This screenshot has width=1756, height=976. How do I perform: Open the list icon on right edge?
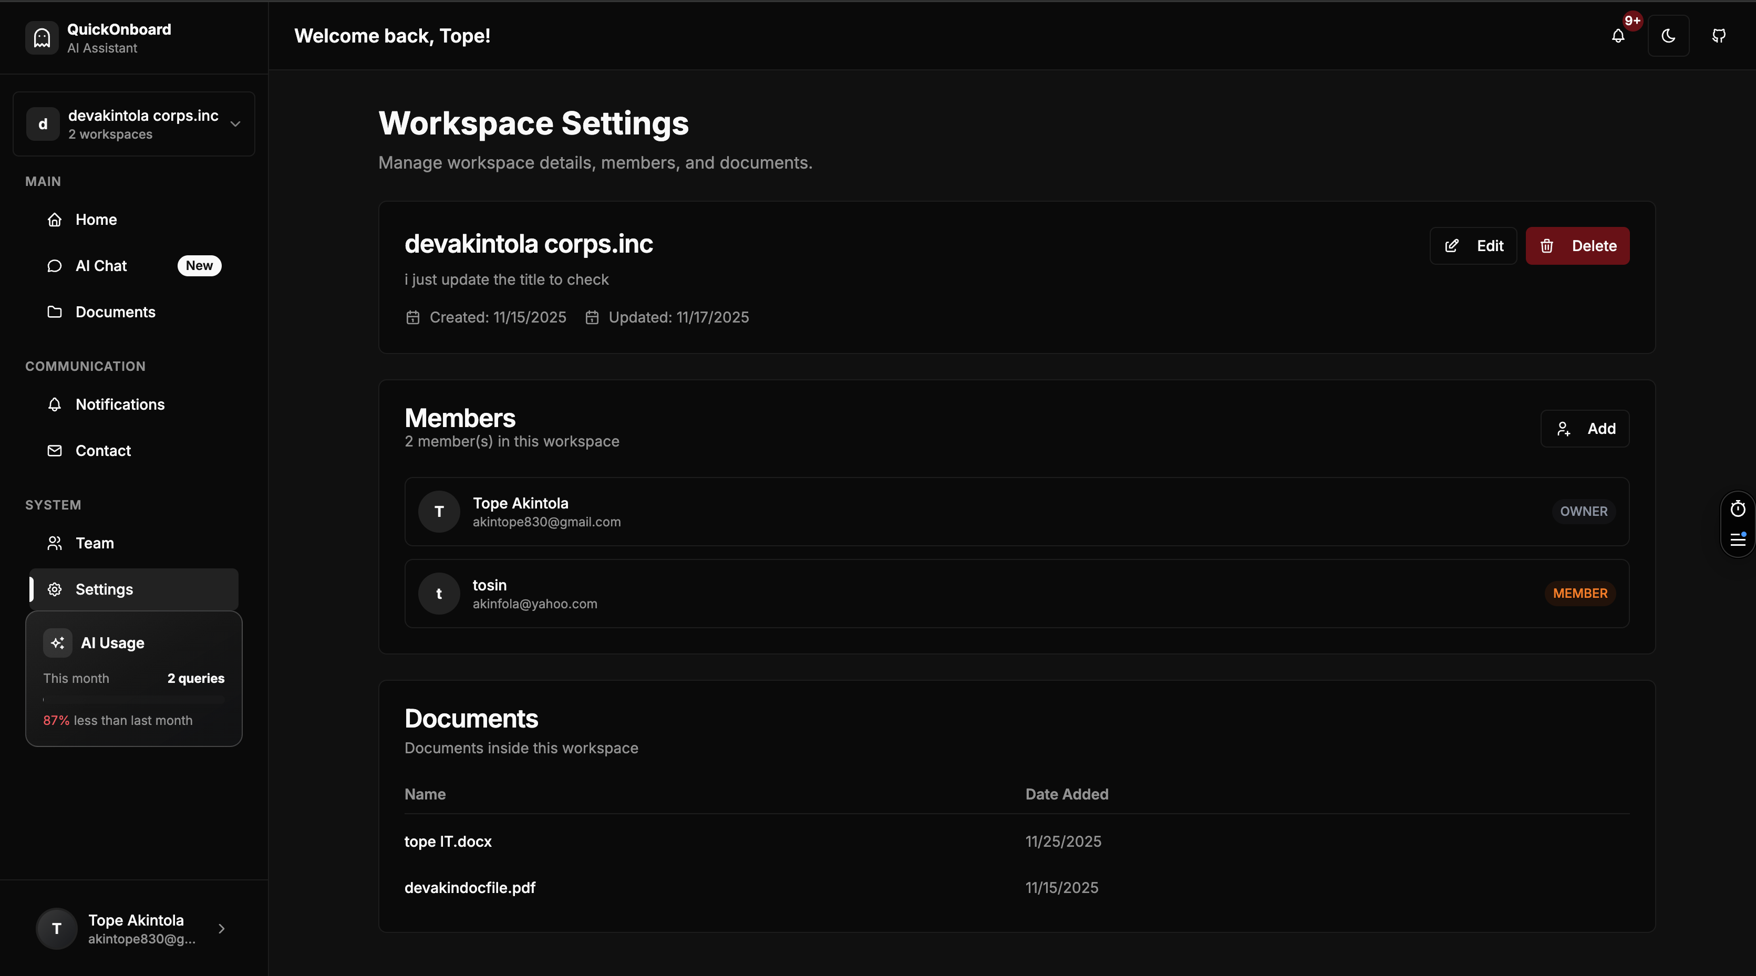click(1738, 540)
